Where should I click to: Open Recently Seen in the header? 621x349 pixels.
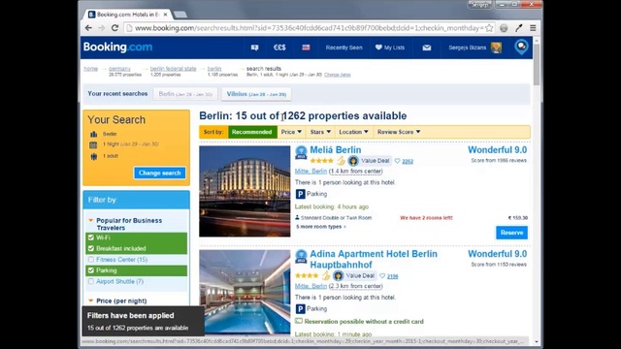343,48
